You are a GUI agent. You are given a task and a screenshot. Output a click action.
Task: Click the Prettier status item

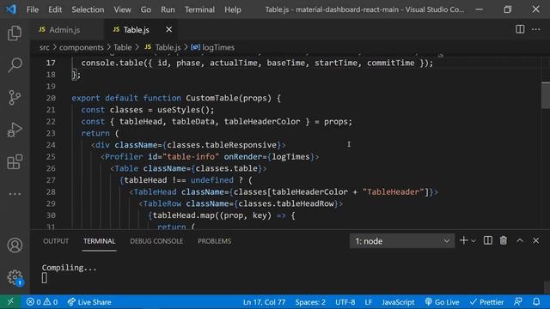(x=487, y=301)
